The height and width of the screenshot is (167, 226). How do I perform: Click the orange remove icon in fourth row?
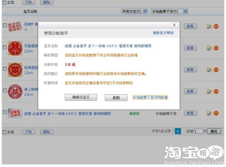(x=216, y=92)
